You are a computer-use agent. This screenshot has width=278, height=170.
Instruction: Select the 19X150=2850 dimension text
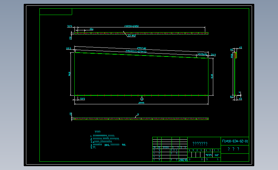[131, 26]
